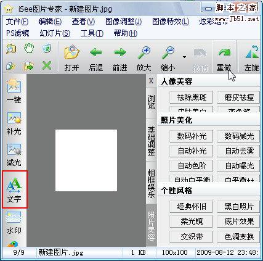Click the 数码减光 button
The image size is (263, 261).
tap(238, 136)
